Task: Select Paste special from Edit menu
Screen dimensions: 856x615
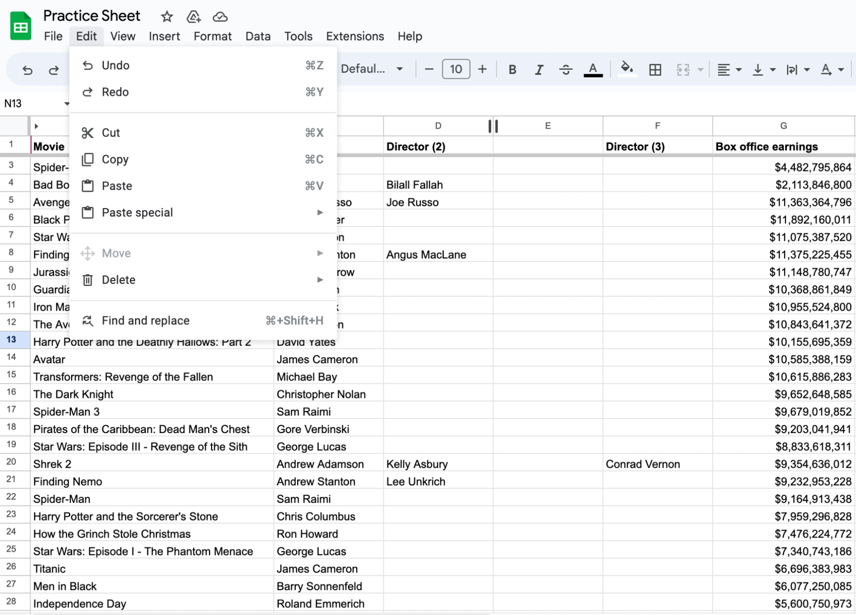Action: (x=137, y=213)
